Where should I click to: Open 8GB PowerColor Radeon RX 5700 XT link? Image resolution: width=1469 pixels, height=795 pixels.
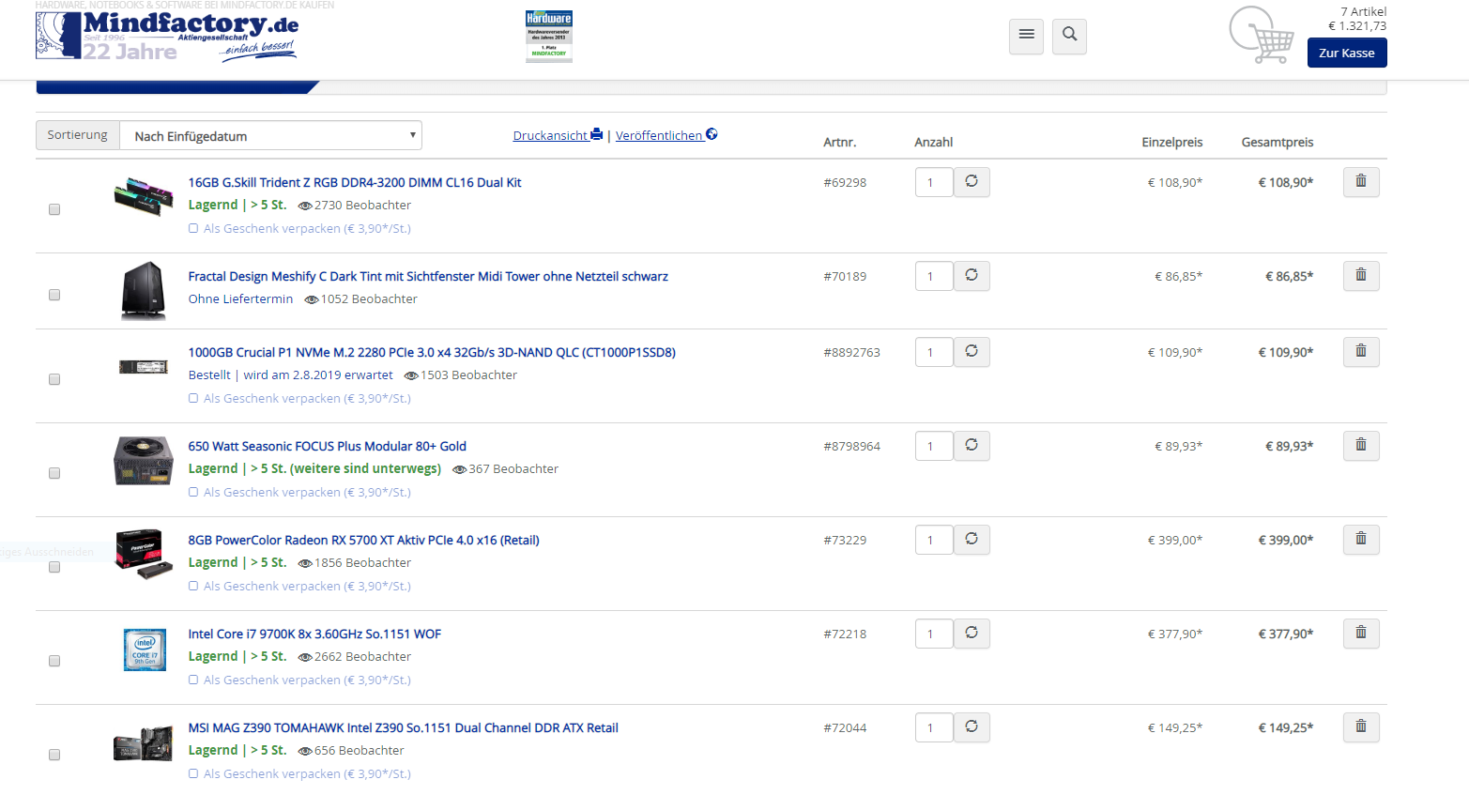click(363, 540)
